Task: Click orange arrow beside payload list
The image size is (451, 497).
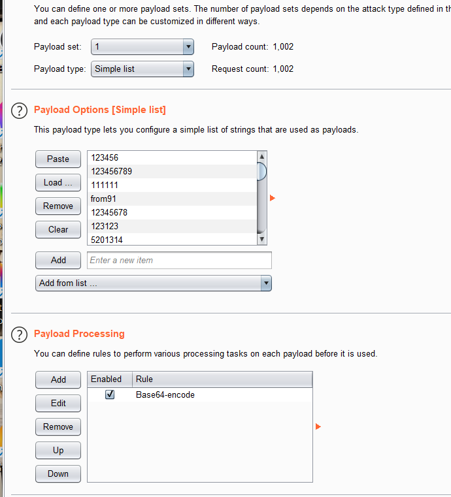Action: point(273,198)
